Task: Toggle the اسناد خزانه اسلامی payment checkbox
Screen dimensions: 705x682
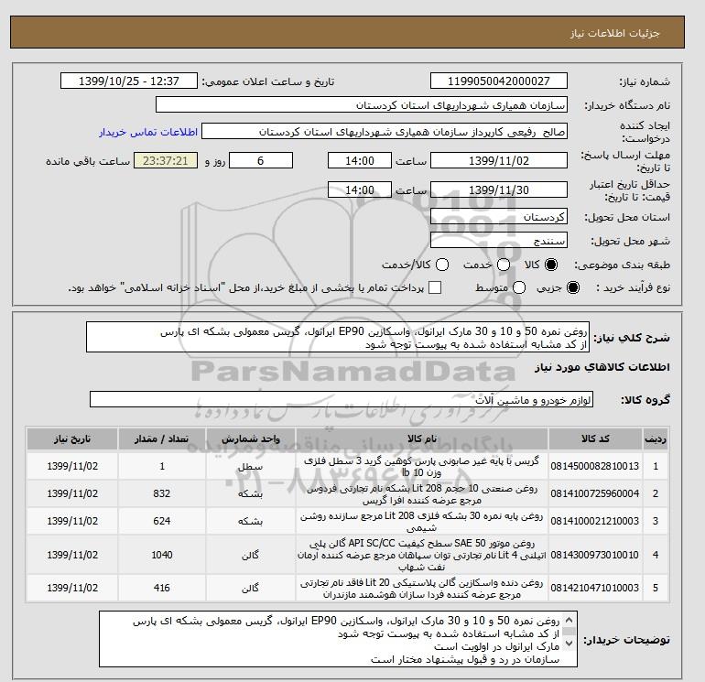Action: point(435,287)
